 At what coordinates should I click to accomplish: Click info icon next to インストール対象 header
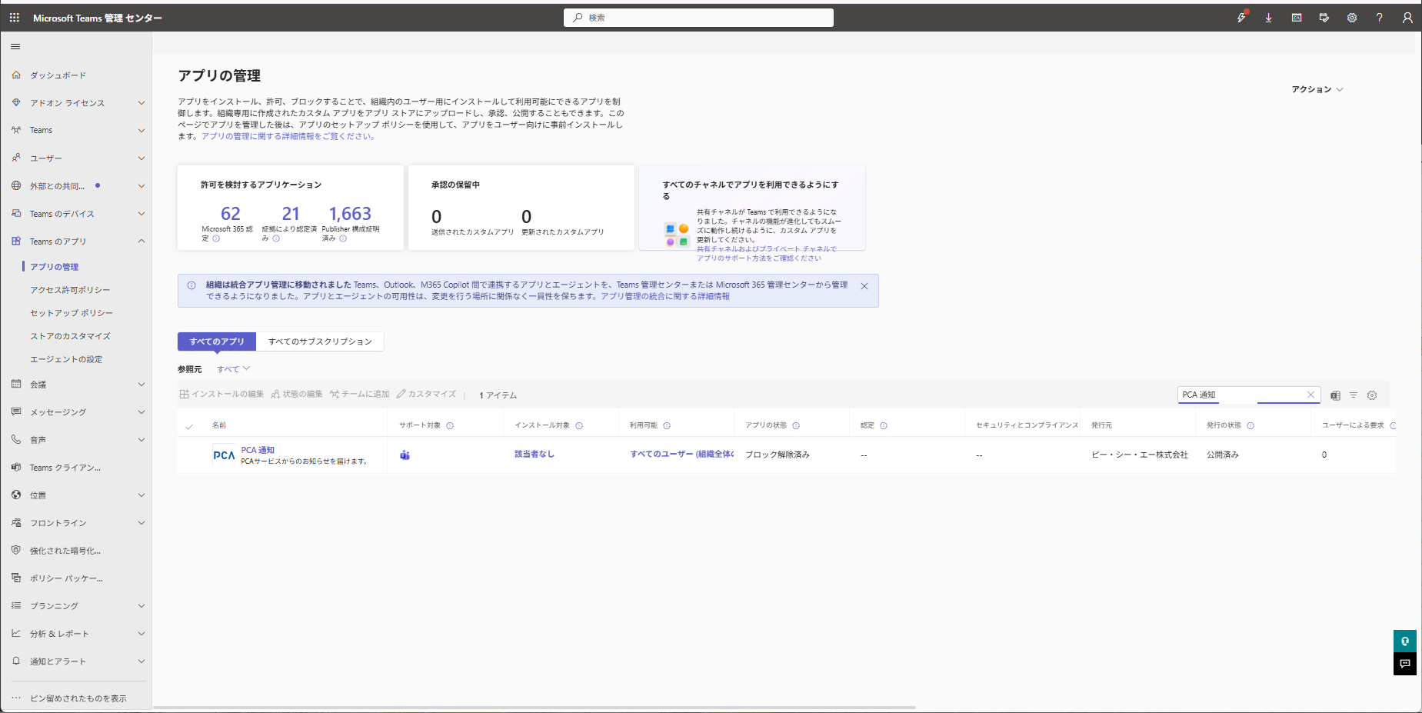click(579, 425)
